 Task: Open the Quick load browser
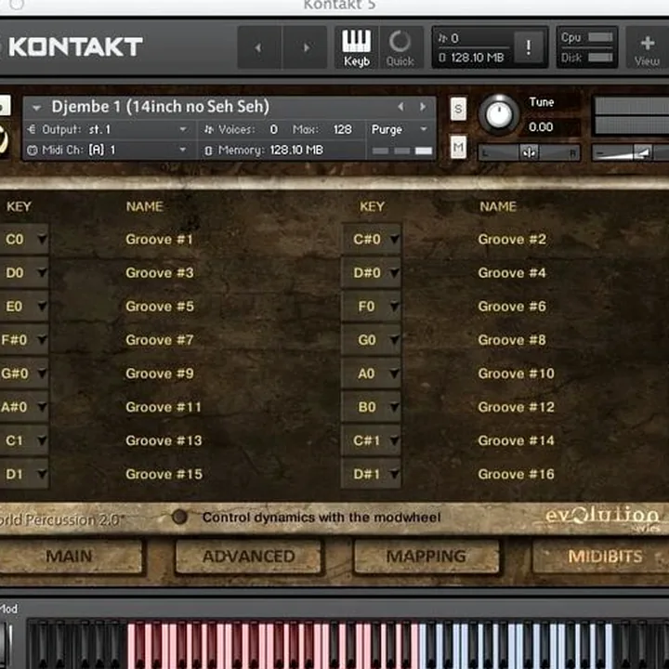click(x=400, y=47)
